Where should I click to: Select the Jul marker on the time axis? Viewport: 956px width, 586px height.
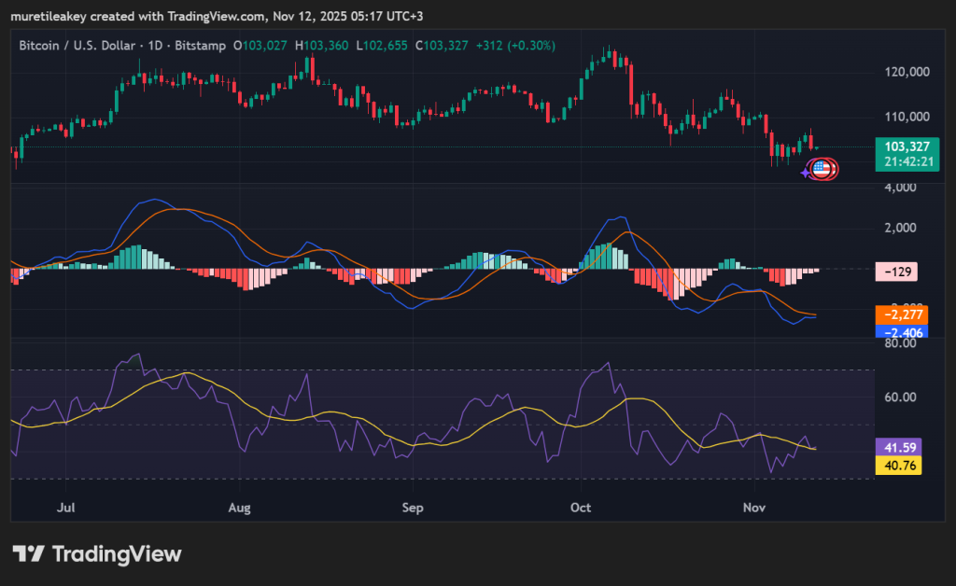(x=66, y=509)
